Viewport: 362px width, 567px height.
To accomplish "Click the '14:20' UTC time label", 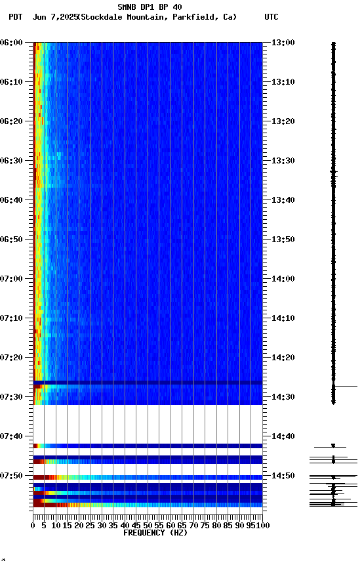I will coord(283,358).
